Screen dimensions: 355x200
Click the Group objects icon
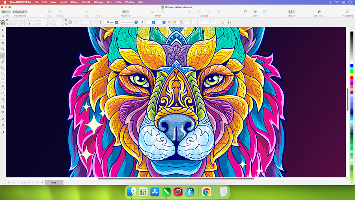coord(49,12)
